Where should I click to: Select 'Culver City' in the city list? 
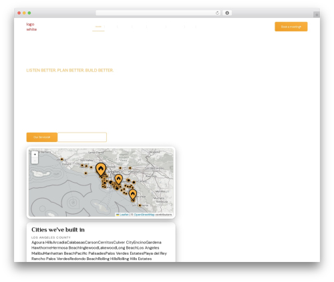point(123,243)
